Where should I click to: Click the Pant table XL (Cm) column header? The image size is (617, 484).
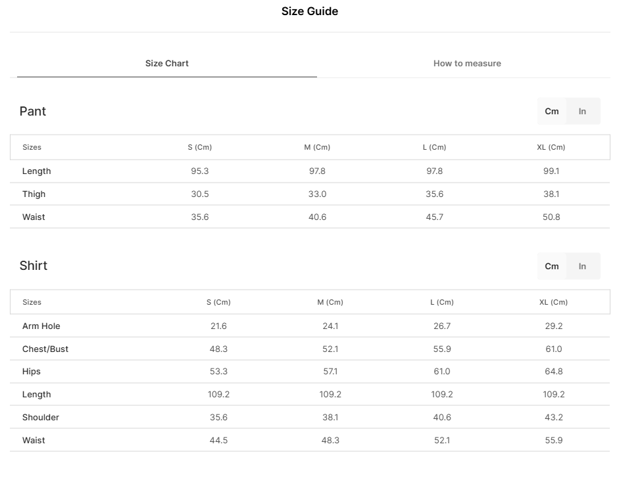[551, 148]
